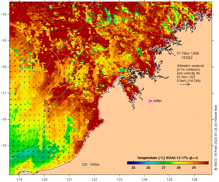
Task: Click longitude axis label '125'
Action: click(x=169, y=179)
